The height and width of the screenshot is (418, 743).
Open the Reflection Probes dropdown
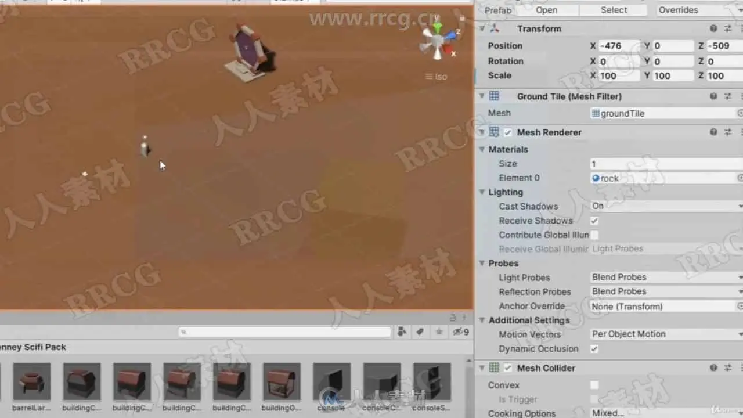point(666,291)
